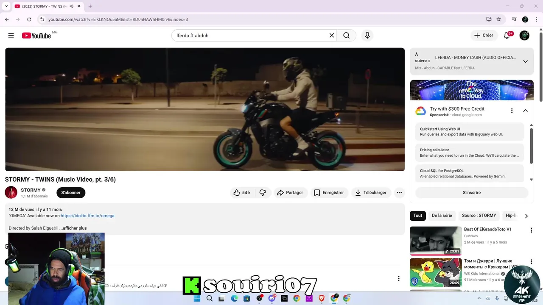Open the comment's three-dot menu
Image resolution: width=543 pixels, height=305 pixels.
click(x=398, y=278)
